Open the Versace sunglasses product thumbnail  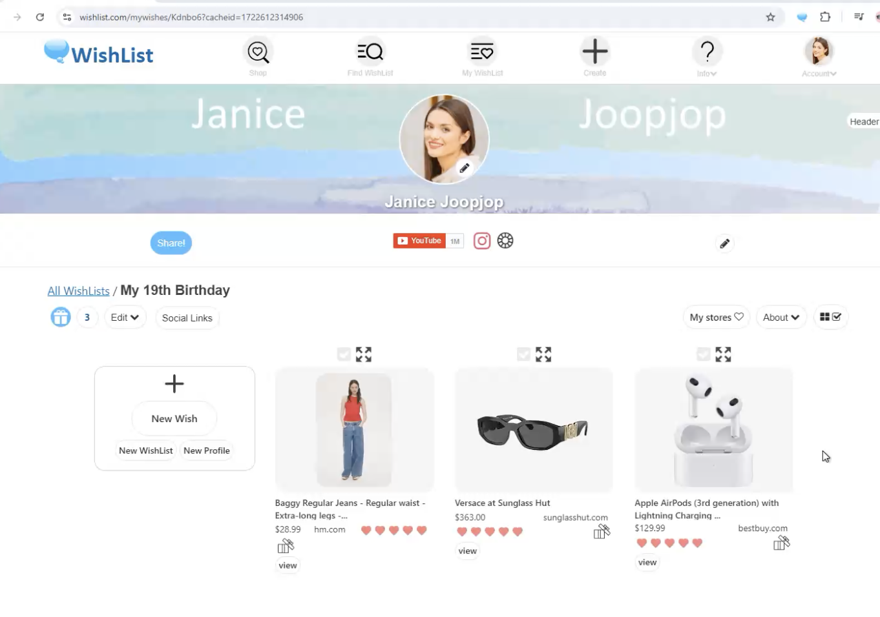[533, 430]
